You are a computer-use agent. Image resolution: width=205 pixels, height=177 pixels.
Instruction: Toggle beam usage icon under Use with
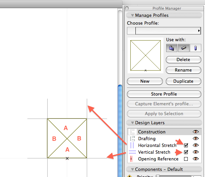point(184,48)
